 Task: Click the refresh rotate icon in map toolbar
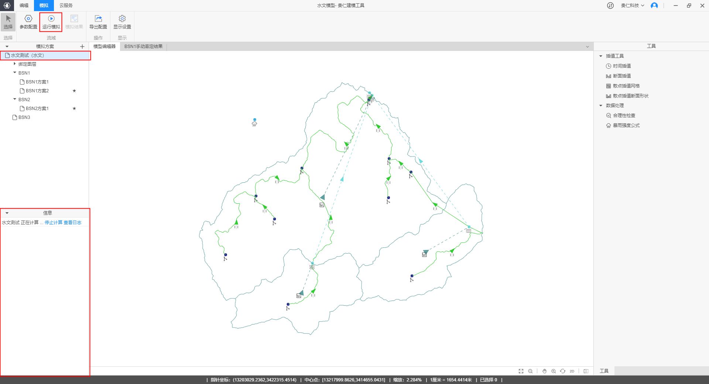click(562, 371)
